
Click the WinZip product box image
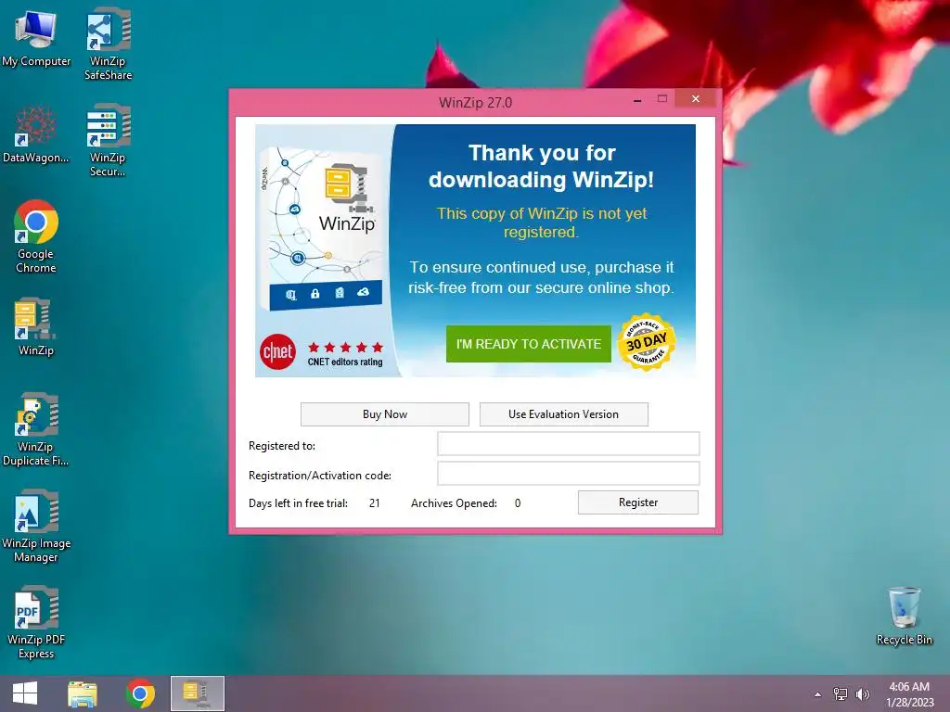pyautogui.click(x=322, y=229)
